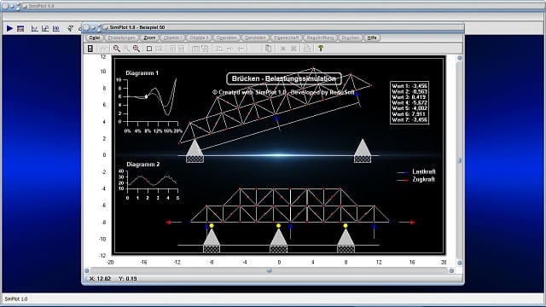Open the Darstellen menu
Screen dimensions: 546x307
[x=255, y=38]
